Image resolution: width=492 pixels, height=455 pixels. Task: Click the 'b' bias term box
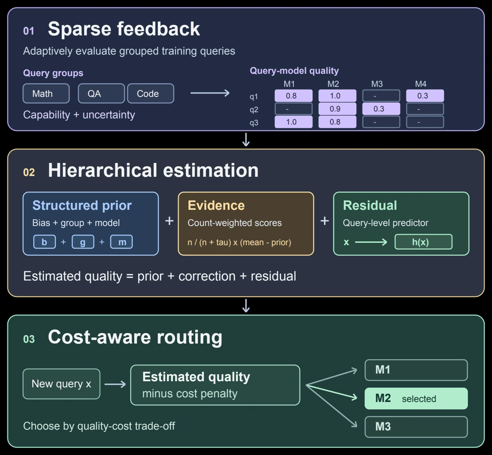(x=45, y=242)
